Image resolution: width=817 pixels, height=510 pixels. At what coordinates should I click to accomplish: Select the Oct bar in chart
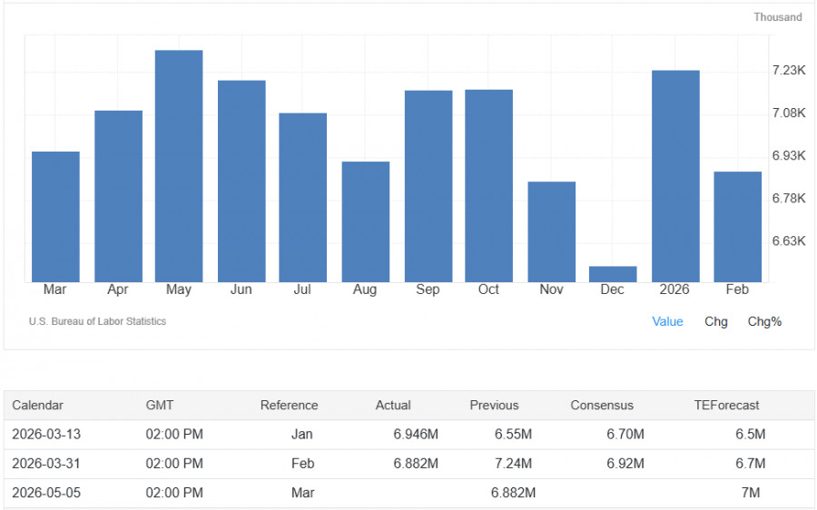click(x=488, y=186)
